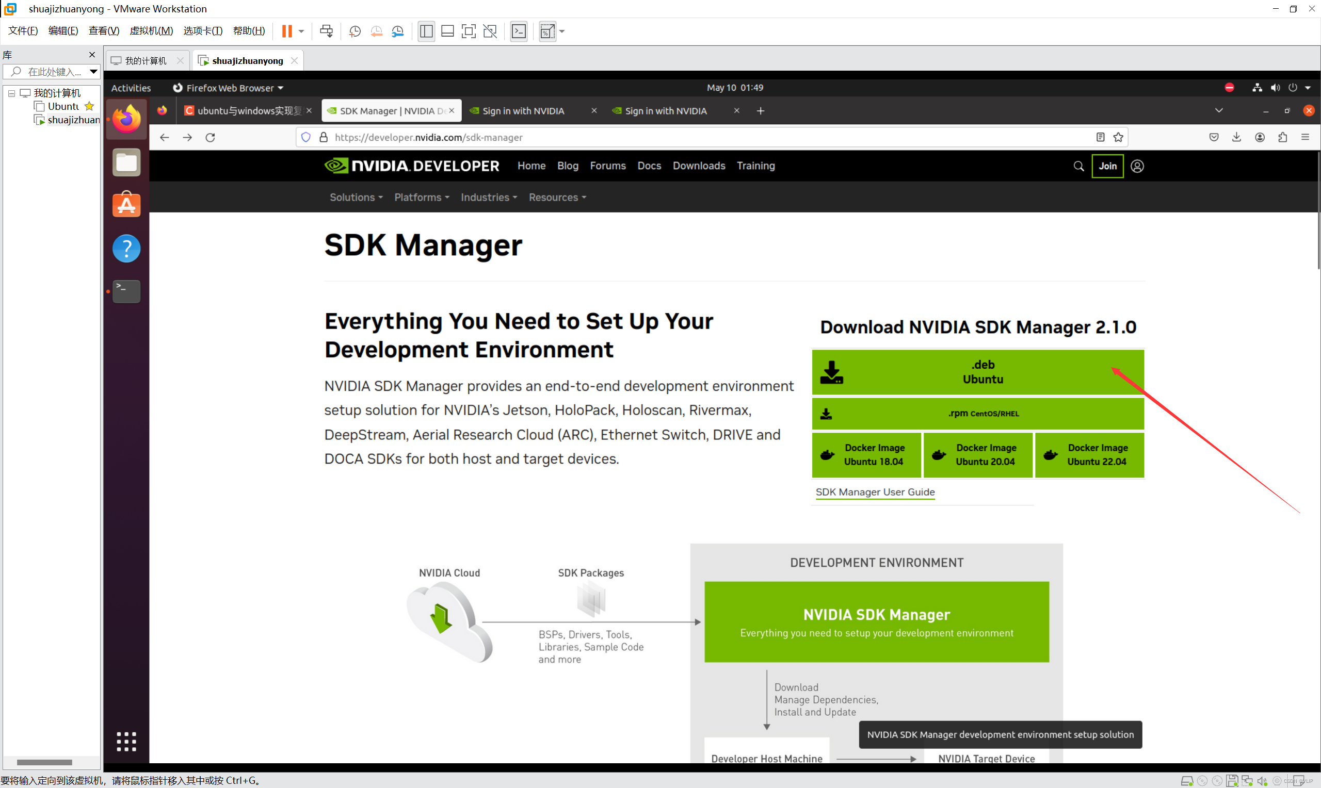Toggle VMware full screen mode button
Viewport: 1321px width, 788px height.
pyautogui.click(x=469, y=31)
